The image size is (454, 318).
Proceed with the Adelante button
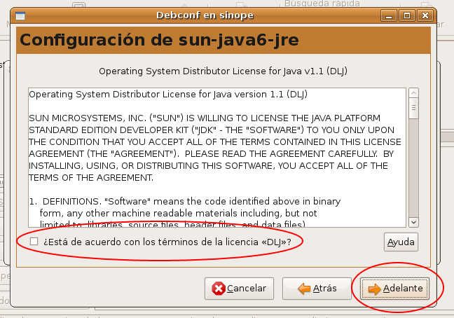395,288
